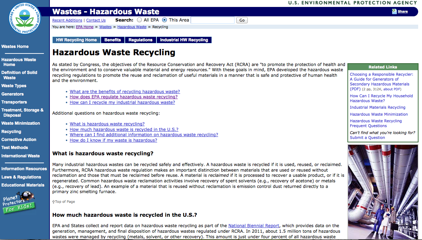The height and width of the screenshot is (240, 422).
Task: Click in the search text field
Action: click(212, 20)
